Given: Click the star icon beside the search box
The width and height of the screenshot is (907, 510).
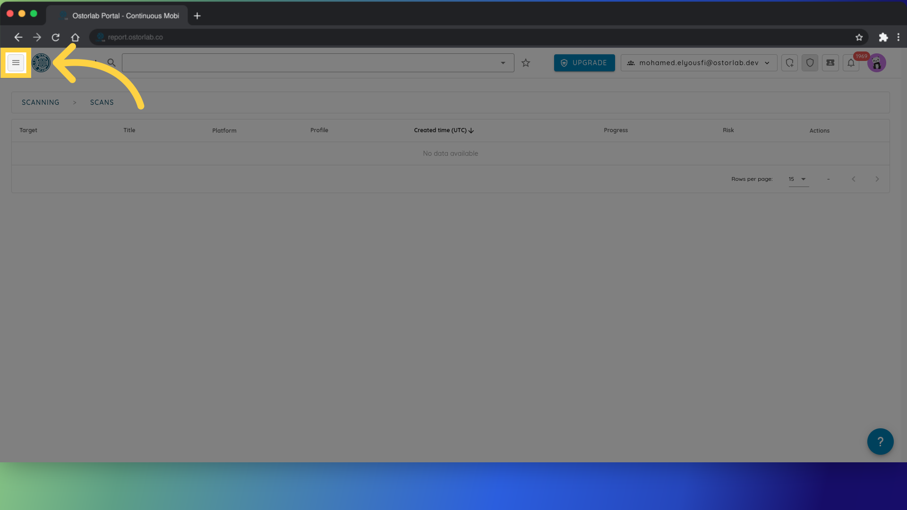Looking at the screenshot, I should tap(526, 63).
